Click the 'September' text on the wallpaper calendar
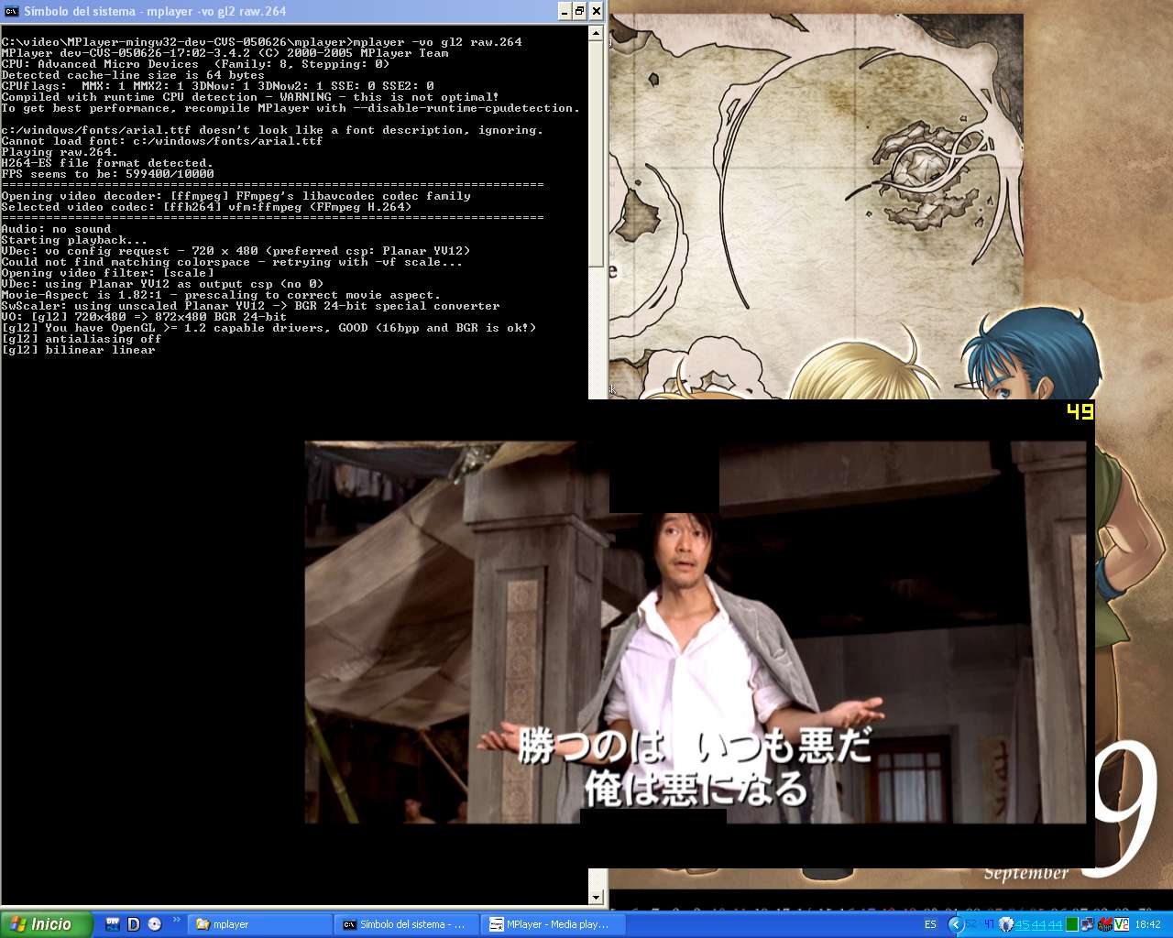The width and height of the screenshot is (1173, 938). pyautogui.click(x=1026, y=874)
